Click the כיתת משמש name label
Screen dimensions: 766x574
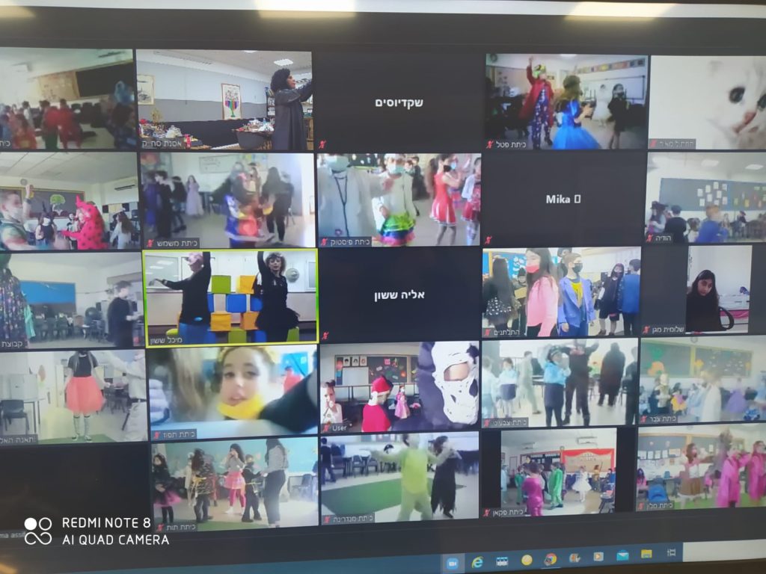[177, 243]
